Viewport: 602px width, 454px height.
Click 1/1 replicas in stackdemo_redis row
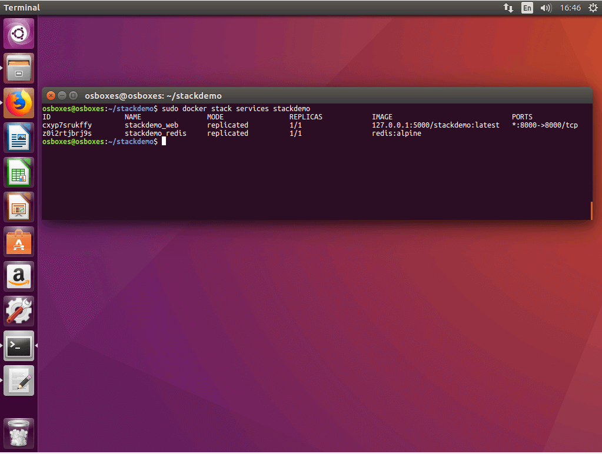coord(295,133)
